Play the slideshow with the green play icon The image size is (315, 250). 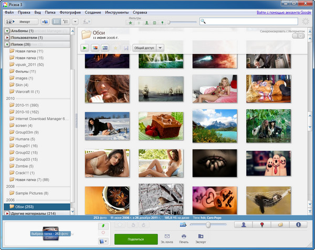click(85, 48)
